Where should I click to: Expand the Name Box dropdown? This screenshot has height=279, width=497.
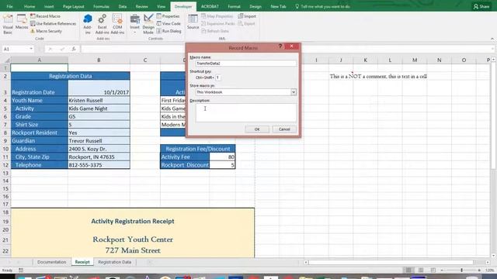pyautogui.click(x=31, y=49)
